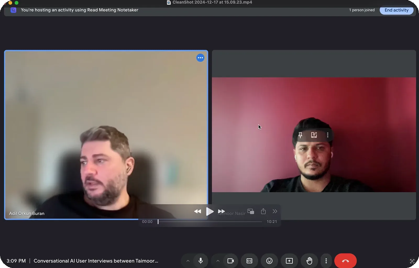Image resolution: width=419 pixels, height=268 pixels.
Task: Click the Read Meeting Notetaker app icon
Action: pos(13,10)
